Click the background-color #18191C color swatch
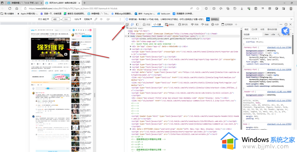Screen dimensions: 297x152 click(x=266, y=51)
